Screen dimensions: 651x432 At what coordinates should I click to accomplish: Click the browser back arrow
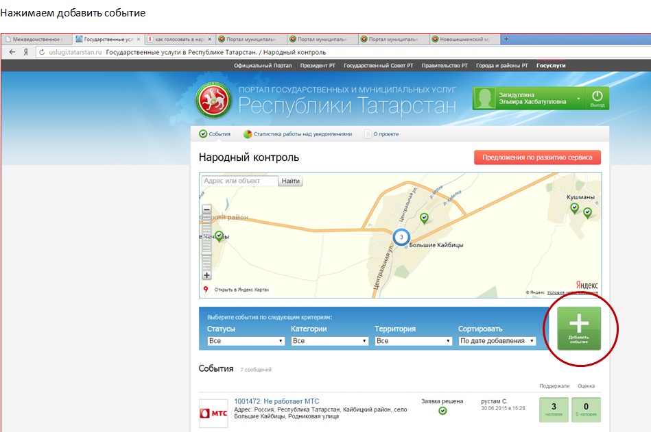pos(12,52)
